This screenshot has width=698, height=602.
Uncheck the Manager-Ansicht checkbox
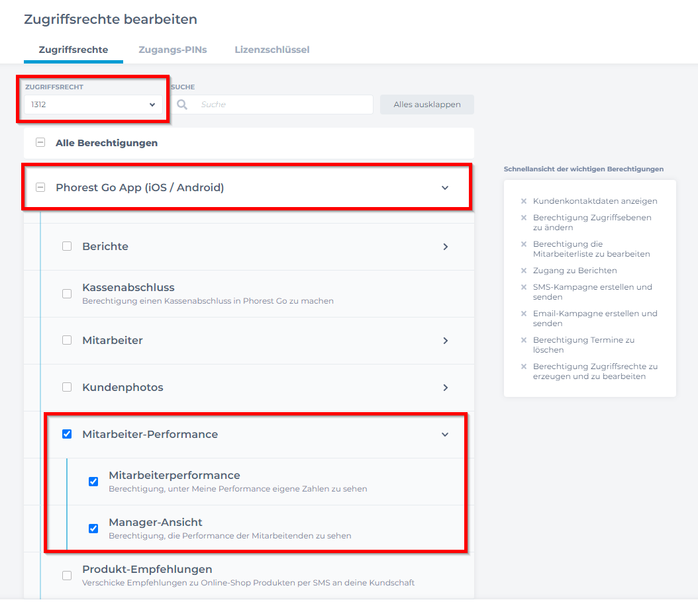tap(93, 528)
